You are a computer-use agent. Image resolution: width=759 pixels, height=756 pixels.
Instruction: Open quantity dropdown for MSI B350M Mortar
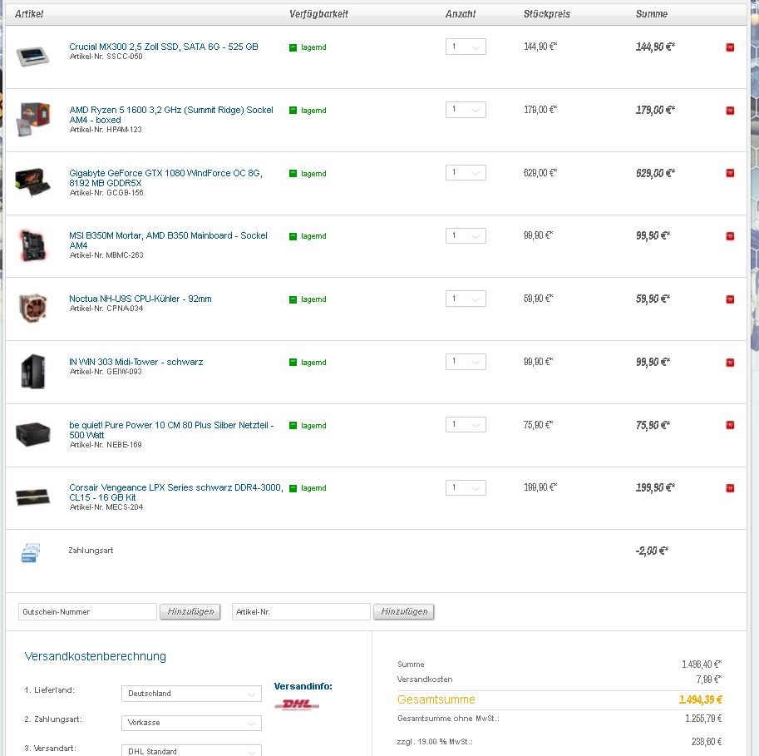click(466, 236)
